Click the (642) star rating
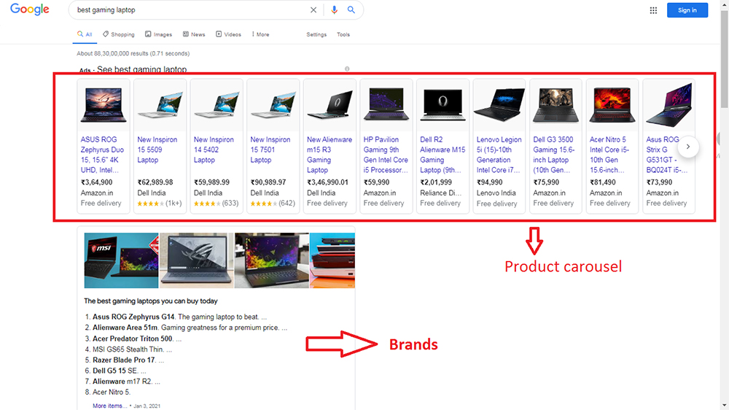729x410 pixels. (273, 204)
